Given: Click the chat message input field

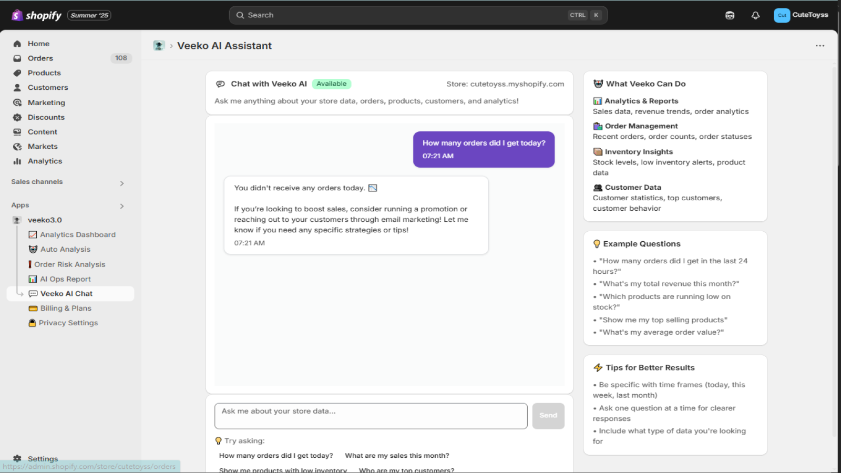Looking at the screenshot, I should [371, 415].
